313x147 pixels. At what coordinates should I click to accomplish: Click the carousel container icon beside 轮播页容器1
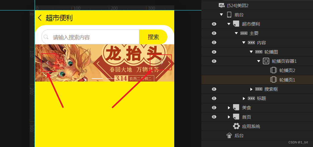(x=266, y=61)
